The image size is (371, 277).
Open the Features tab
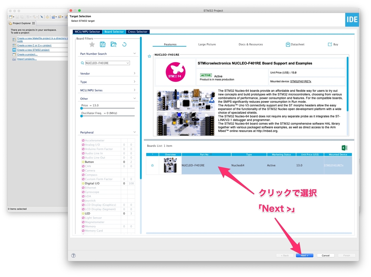[x=170, y=44]
